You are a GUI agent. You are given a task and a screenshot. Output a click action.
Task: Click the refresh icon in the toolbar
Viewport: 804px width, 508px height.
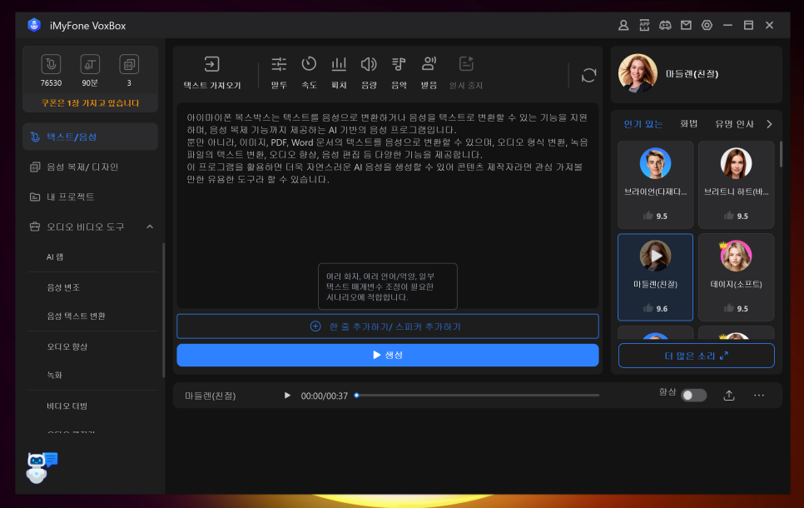pos(588,76)
